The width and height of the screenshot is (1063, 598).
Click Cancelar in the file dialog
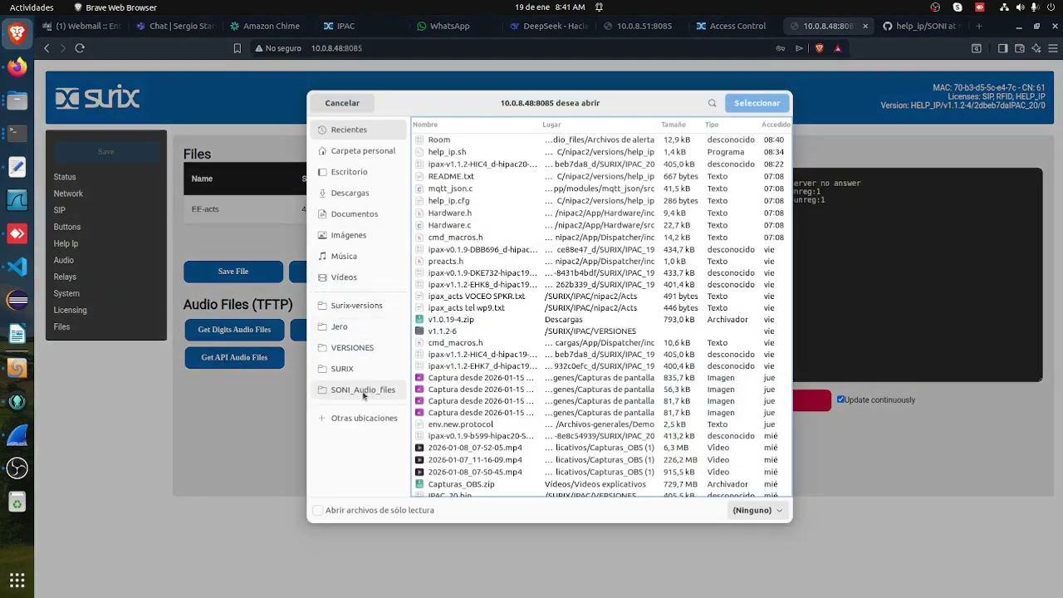click(342, 103)
